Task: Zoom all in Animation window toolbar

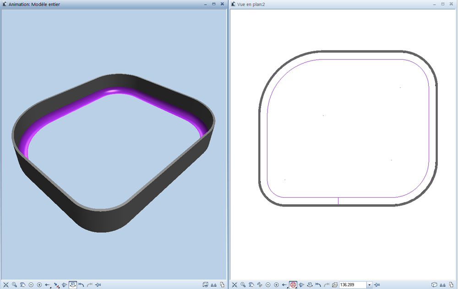Action: (x=6, y=284)
